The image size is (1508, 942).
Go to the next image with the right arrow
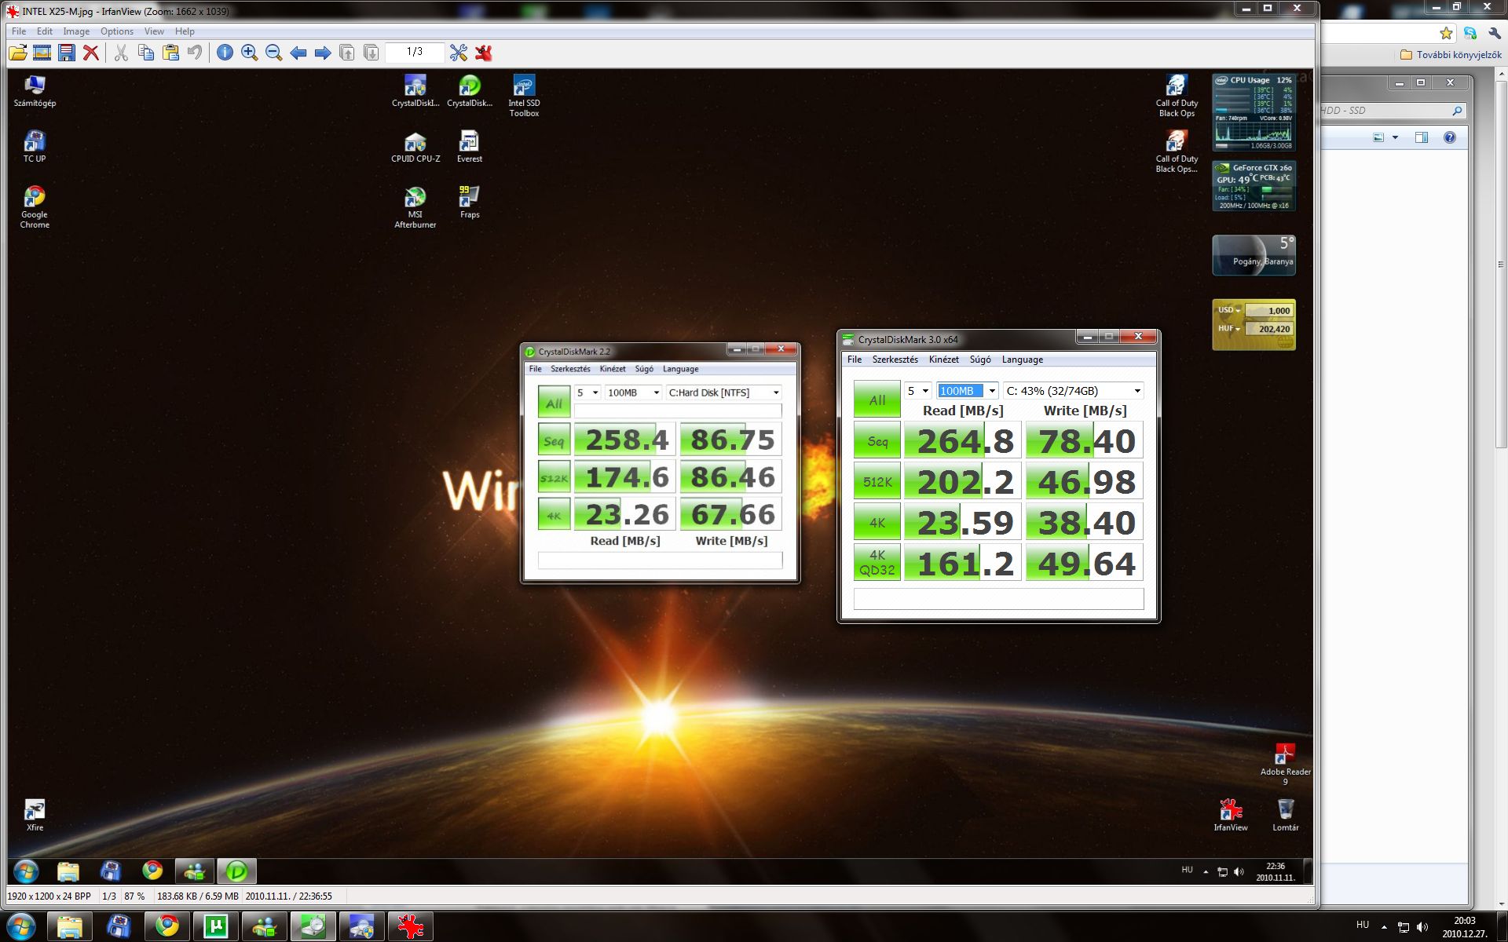[322, 53]
